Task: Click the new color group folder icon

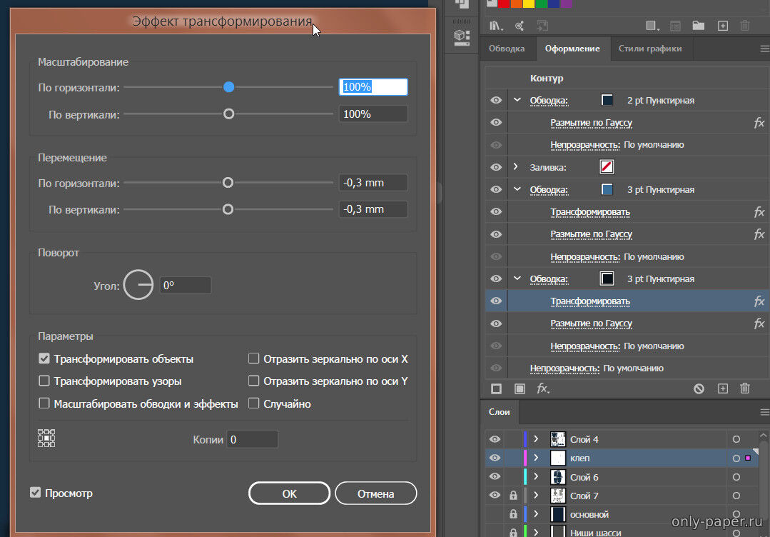Action: click(698, 26)
